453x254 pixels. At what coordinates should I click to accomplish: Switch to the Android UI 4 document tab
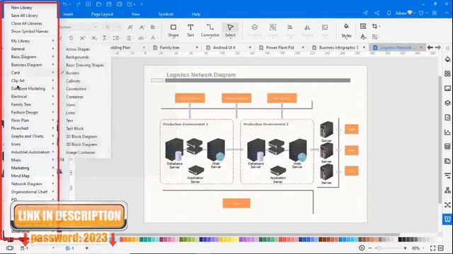point(224,47)
